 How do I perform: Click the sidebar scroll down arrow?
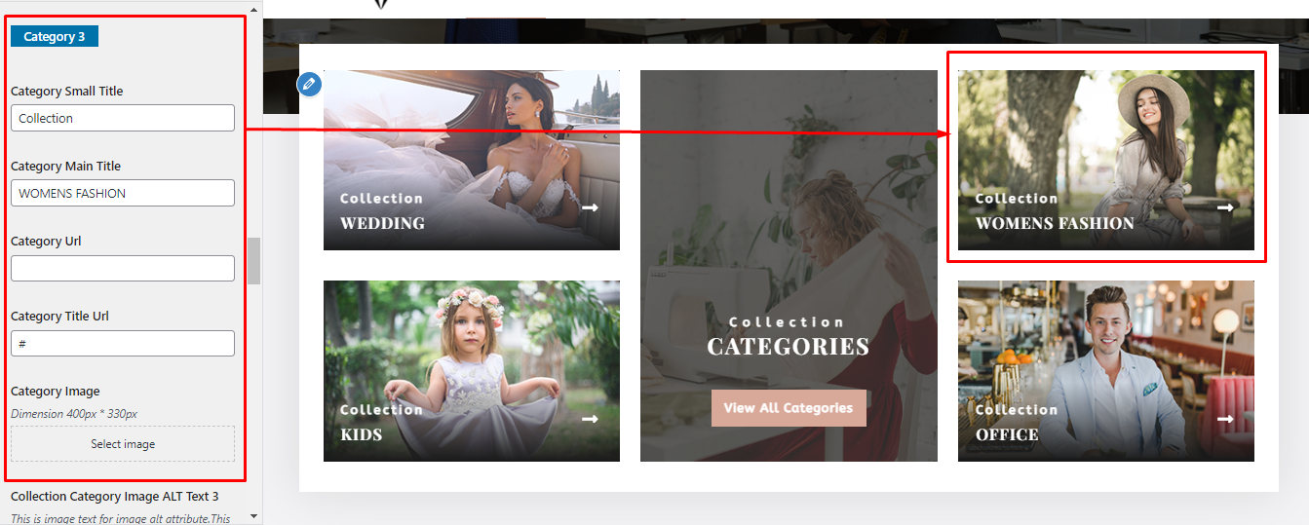point(253,516)
